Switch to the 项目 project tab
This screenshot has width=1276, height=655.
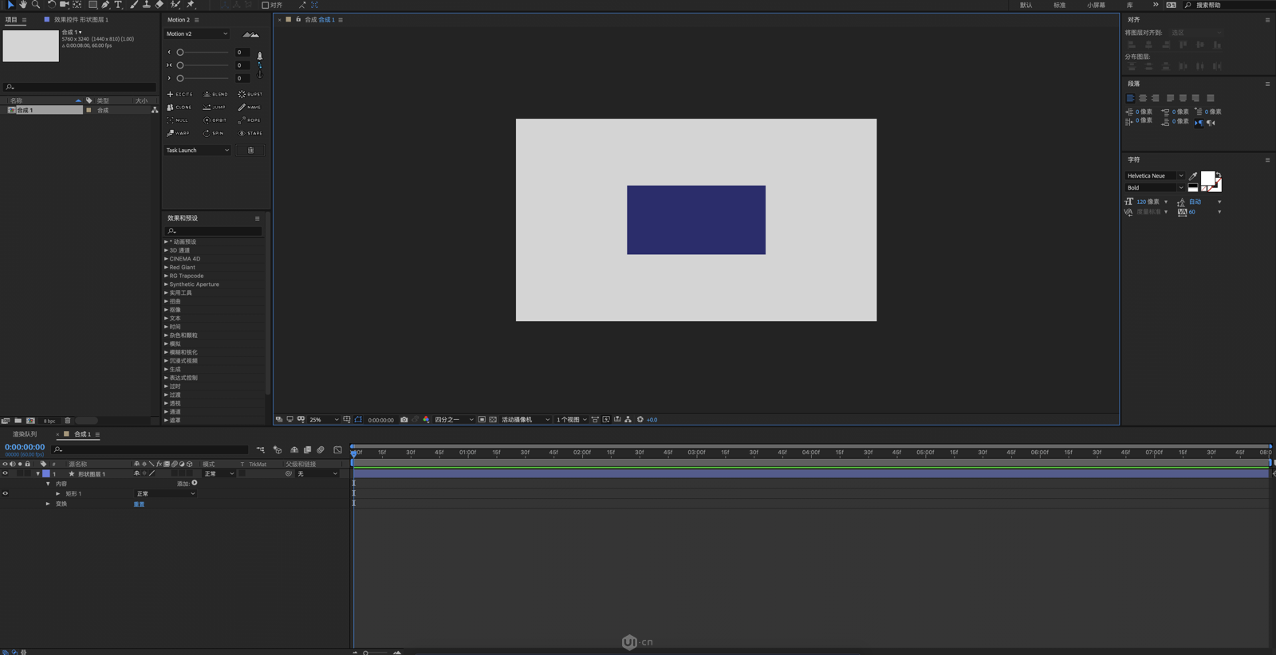(x=11, y=19)
